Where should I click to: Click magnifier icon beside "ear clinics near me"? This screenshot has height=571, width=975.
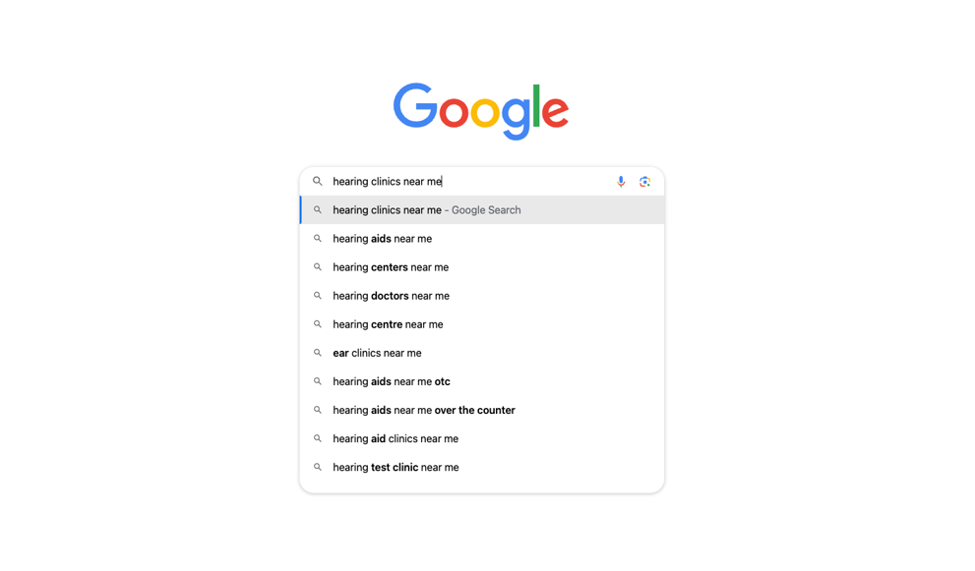318,353
